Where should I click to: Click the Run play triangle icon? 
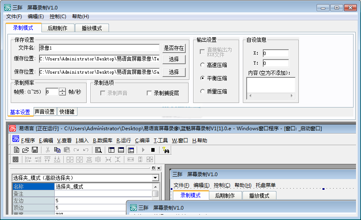pyautogui.click(x=143, y=150)
